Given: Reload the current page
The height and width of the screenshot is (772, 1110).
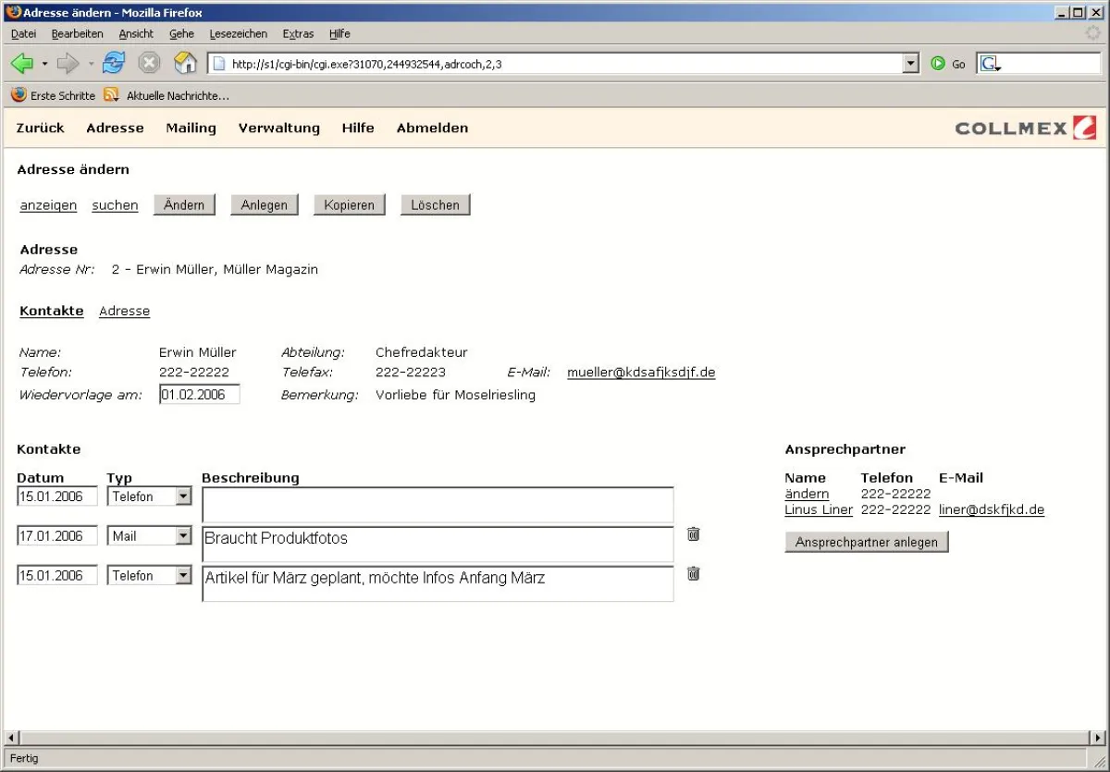Looking at the screenshot, I should click(113, 63).
